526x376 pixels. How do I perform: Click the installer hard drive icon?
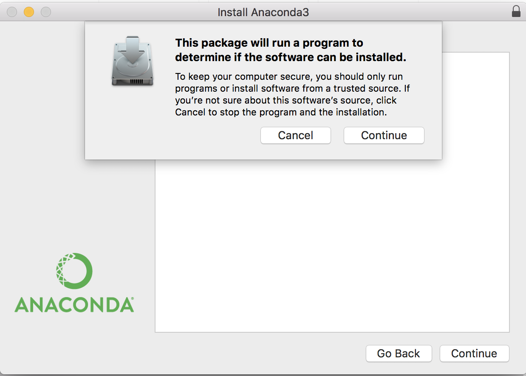(133, 61)
